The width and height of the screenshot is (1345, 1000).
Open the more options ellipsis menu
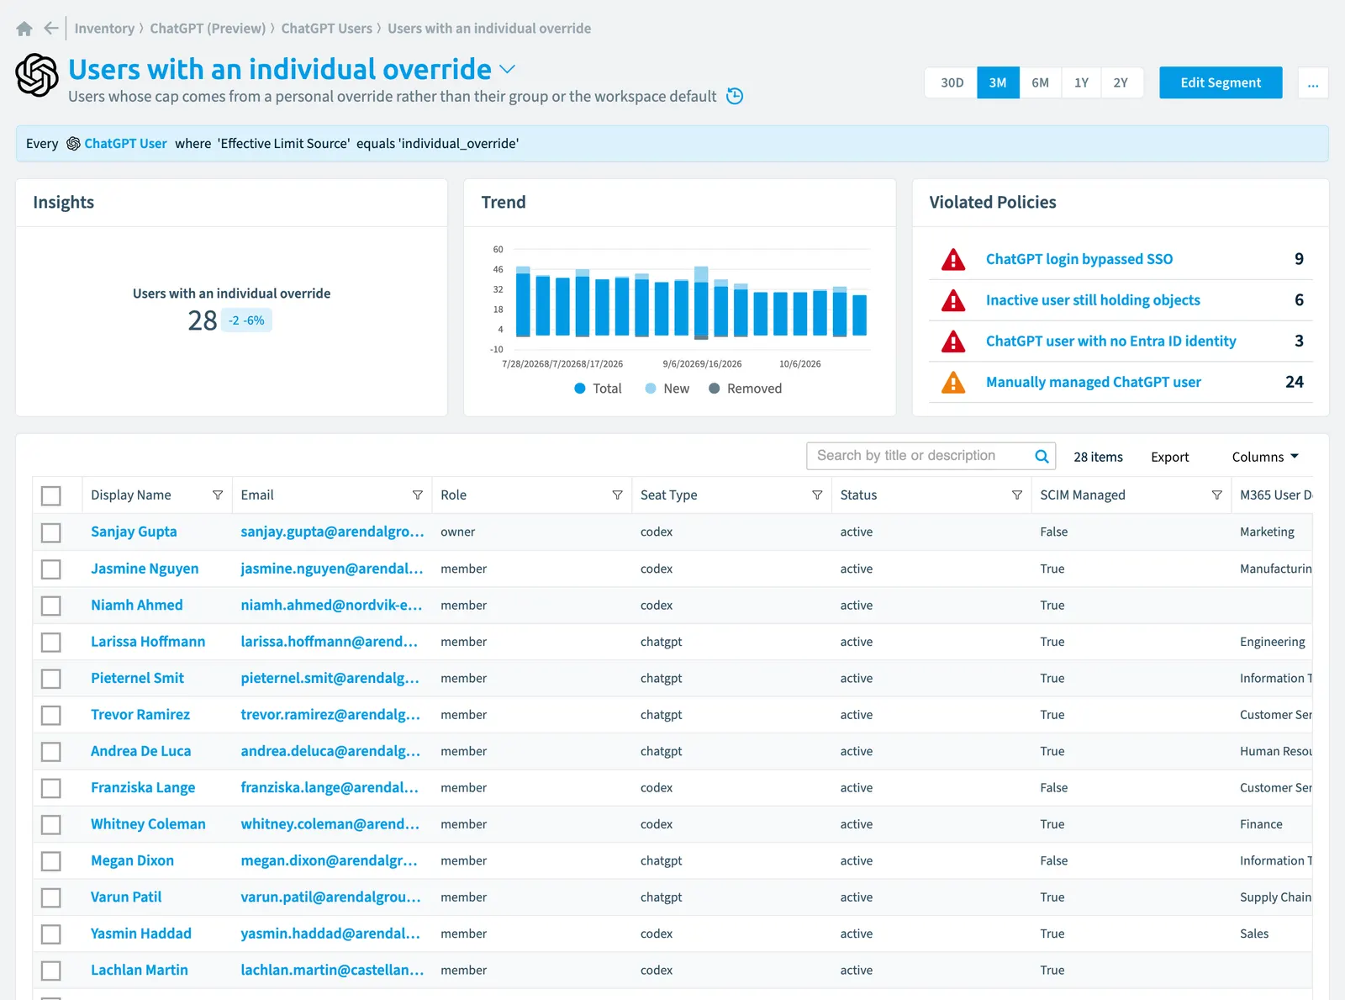(x=1313, y=82)
